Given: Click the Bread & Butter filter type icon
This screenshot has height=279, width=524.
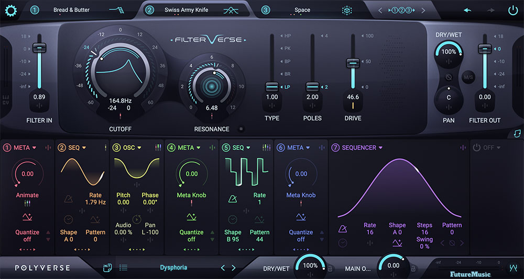Looking at the screenshot, I should pyautogui.click(x=117, y=10).
